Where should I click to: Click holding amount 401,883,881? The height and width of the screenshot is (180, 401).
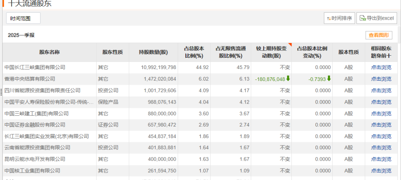[162, 148]
